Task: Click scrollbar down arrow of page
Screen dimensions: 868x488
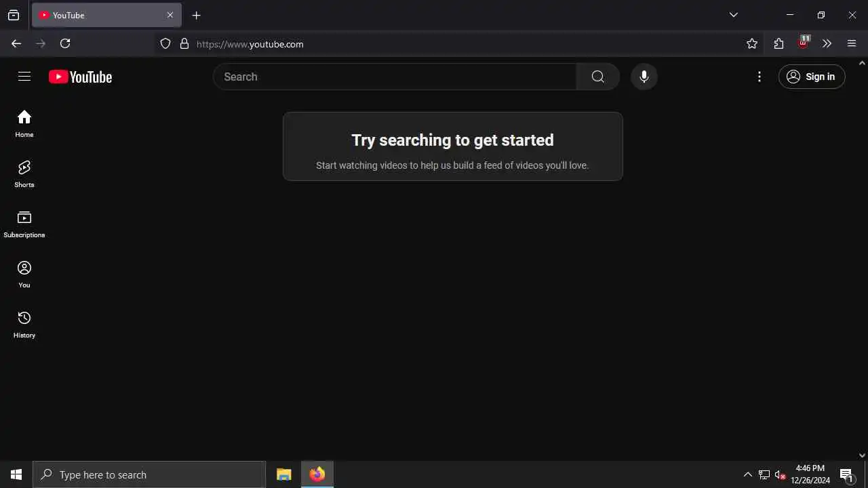Action: (863, 456)
